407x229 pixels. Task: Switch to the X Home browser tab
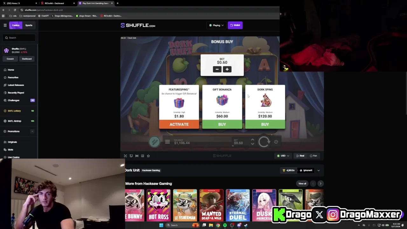tap(19, 3)
